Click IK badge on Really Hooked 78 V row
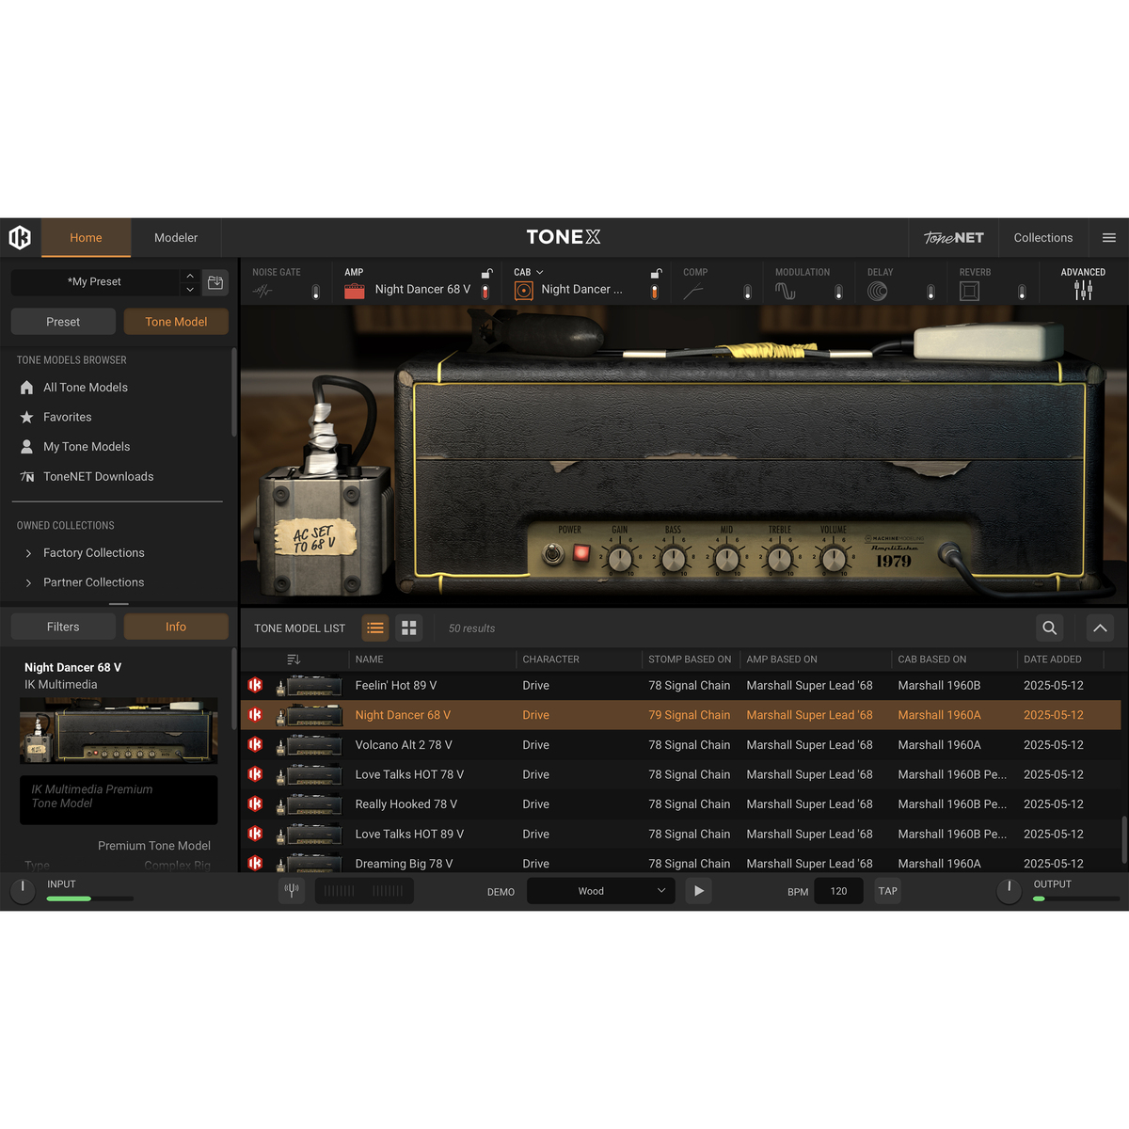Screen dimensions: 1129x1129 click(255, 803)
